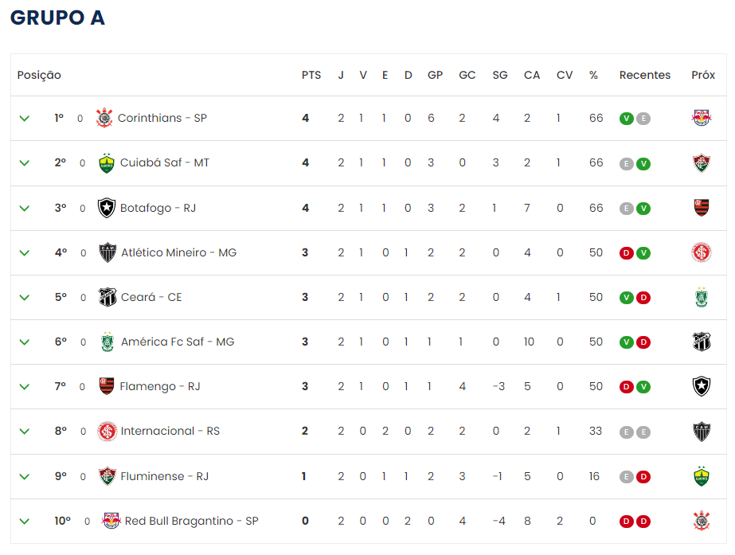The width and height of the screenshot is (735, 555).
Task: Click Flamengo next-opponent crest in Botafogo row
Action: coord(702,208)
